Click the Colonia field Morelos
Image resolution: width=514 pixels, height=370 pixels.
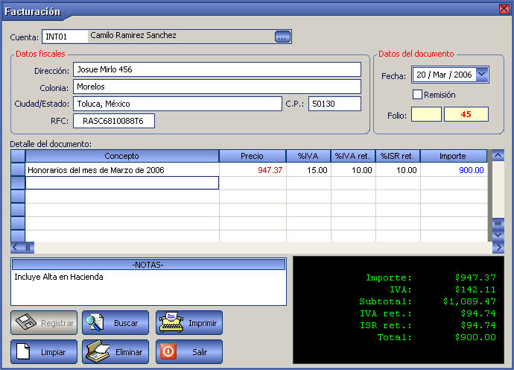pos(217,87)
